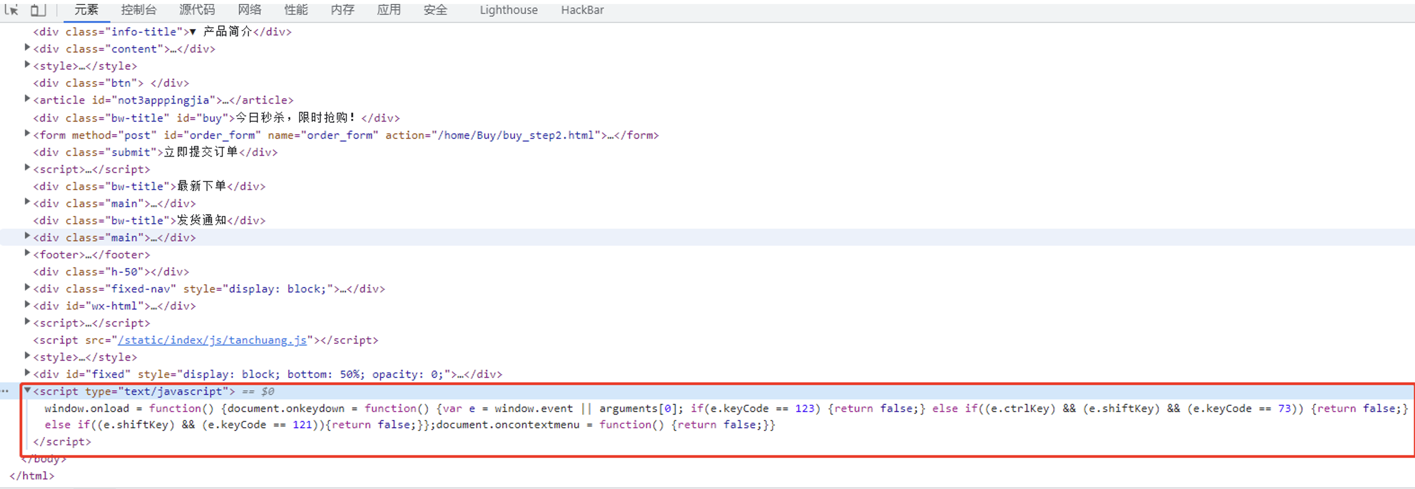
Task: Select the closing </html> tag
Action: point(32,476)
